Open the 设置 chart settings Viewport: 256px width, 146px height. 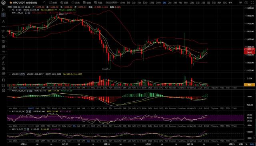64,3
